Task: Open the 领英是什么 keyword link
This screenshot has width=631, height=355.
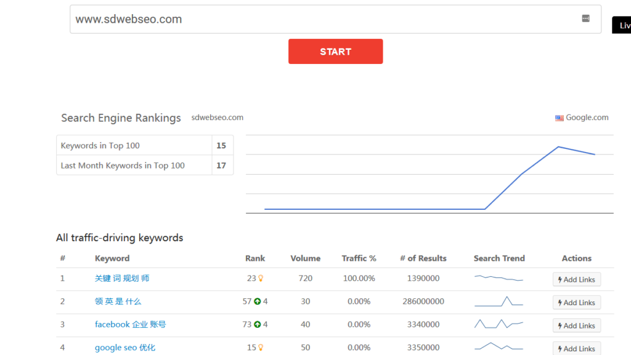Action: (118, 301)
